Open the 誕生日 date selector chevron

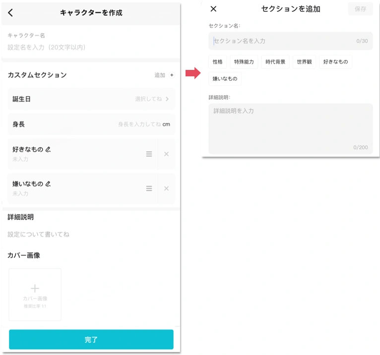(167, 99)
